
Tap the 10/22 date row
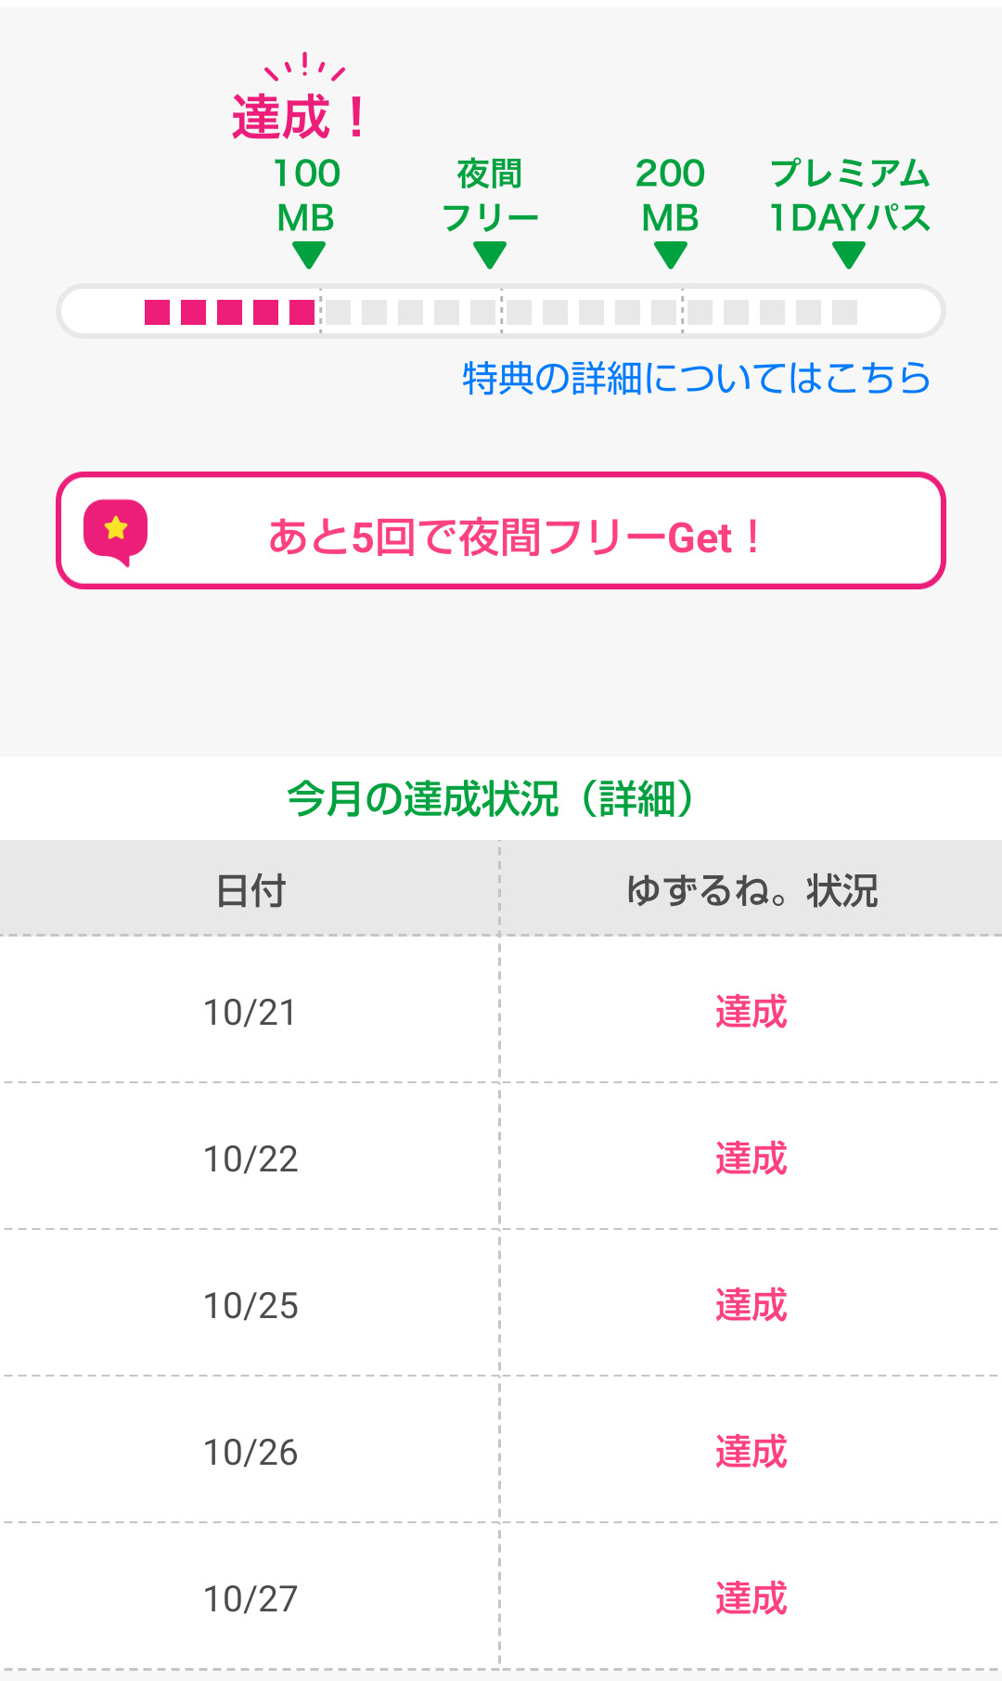250,1158
